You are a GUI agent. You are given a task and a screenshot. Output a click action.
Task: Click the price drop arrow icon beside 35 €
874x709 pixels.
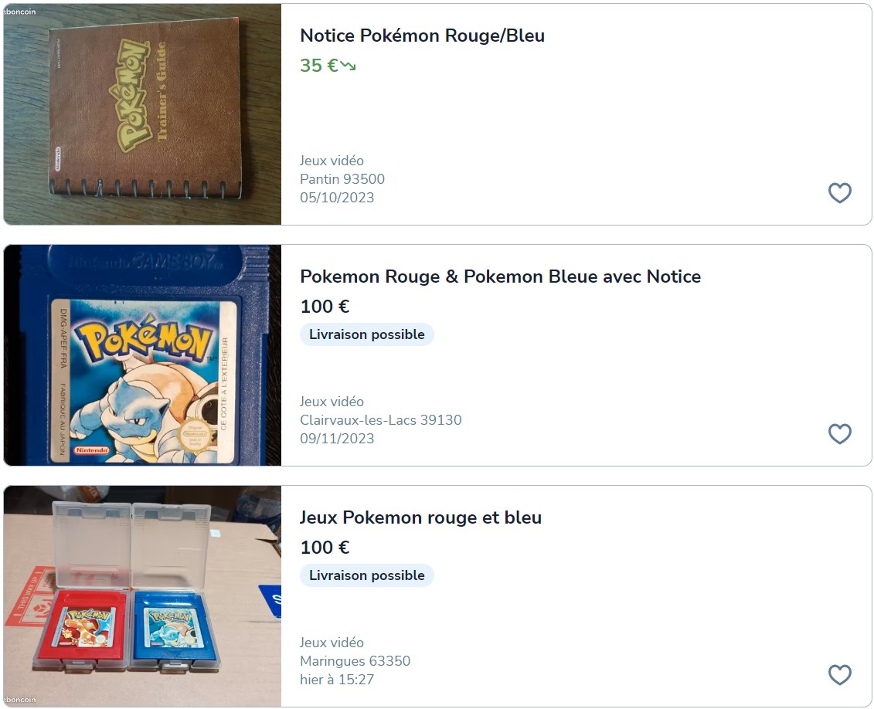349,66
